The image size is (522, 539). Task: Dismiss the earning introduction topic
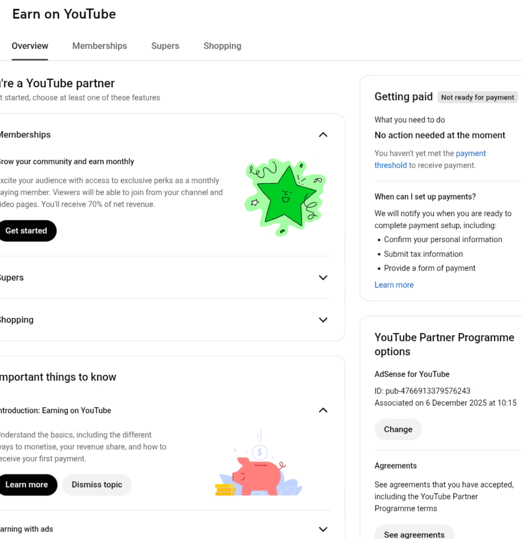[97, 485]
